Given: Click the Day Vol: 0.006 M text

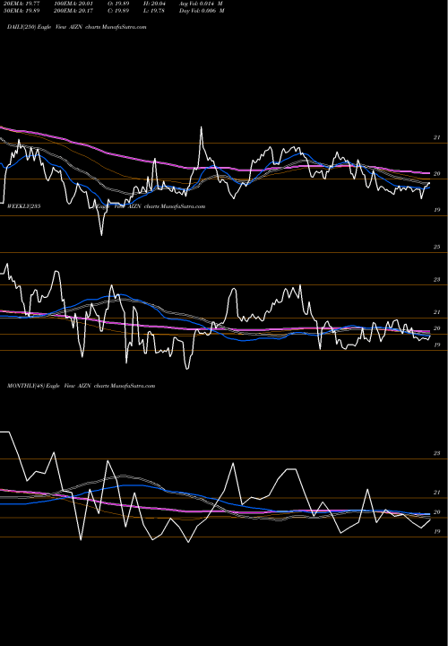Looking at the screenshot, I should pos(202,11).
